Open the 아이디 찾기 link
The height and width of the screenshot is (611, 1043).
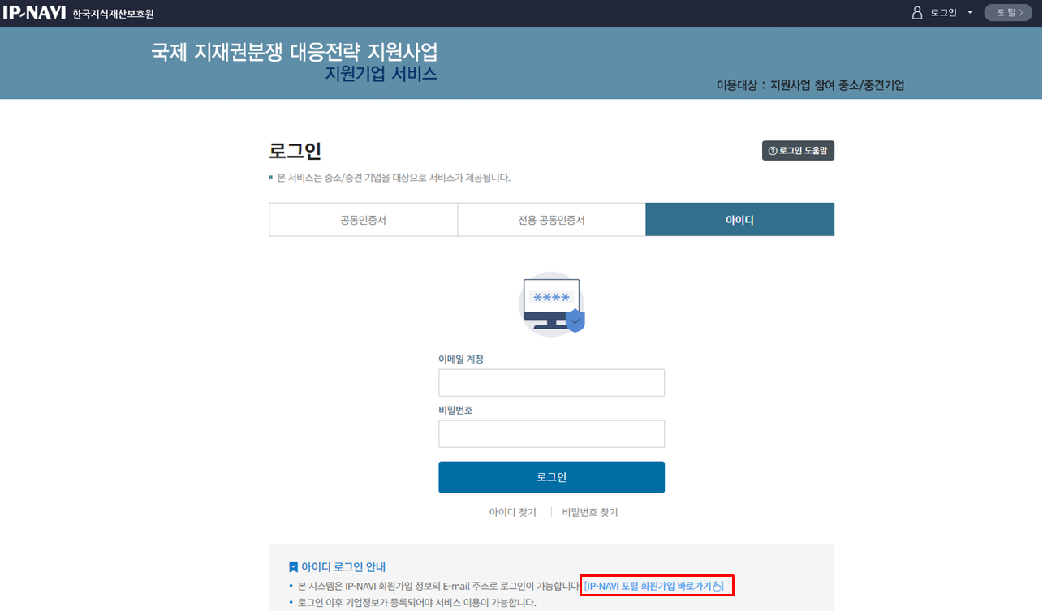(x=512, y=512)
